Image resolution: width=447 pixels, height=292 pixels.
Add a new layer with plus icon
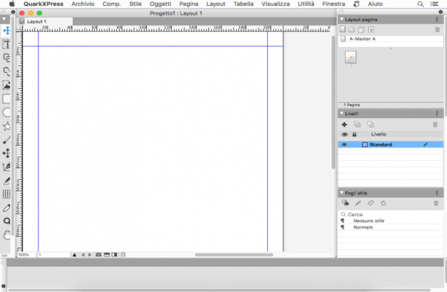344,125
